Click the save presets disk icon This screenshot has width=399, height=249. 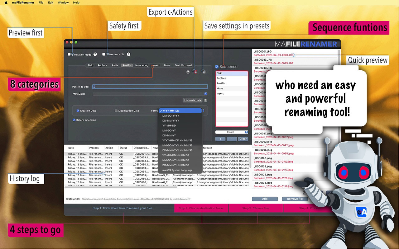tap(204, 72)
